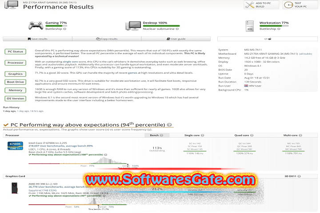Image resolution: width=320 pixels, height=213 pixels.
Task: Click Test Your PC button
Action: click(x=300, y=5)
